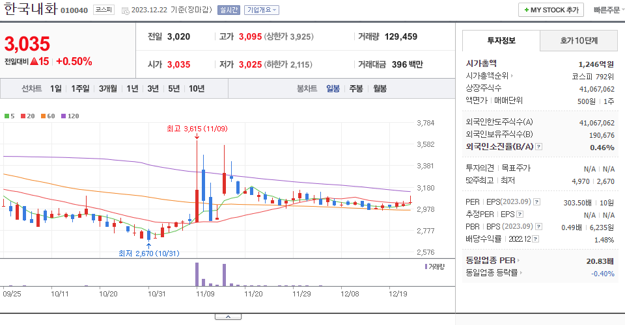Click the 외국인소진율 value 0.46%
This screenshot has width=625, height=325.
(602, 148)
